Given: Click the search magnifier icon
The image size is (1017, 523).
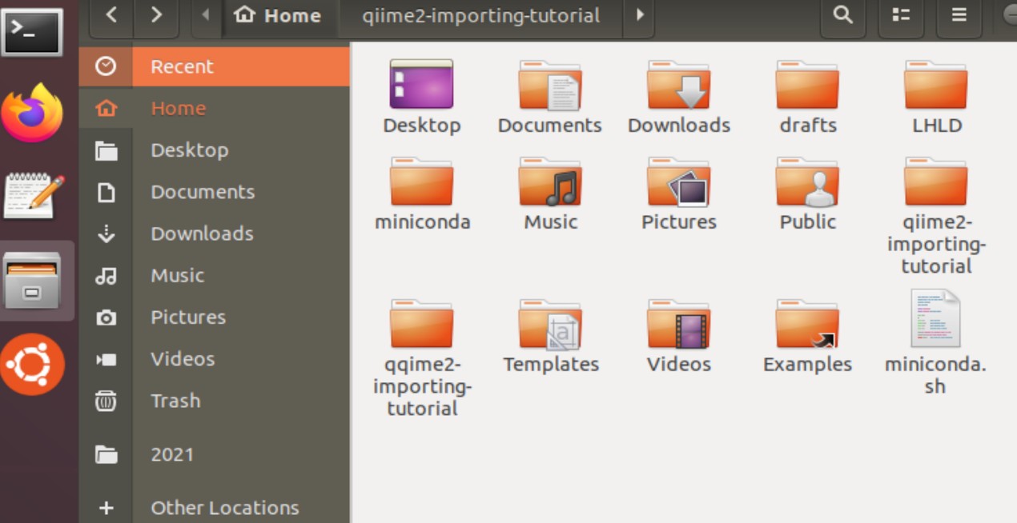Looking at the screenshot, I should [842, 15].
